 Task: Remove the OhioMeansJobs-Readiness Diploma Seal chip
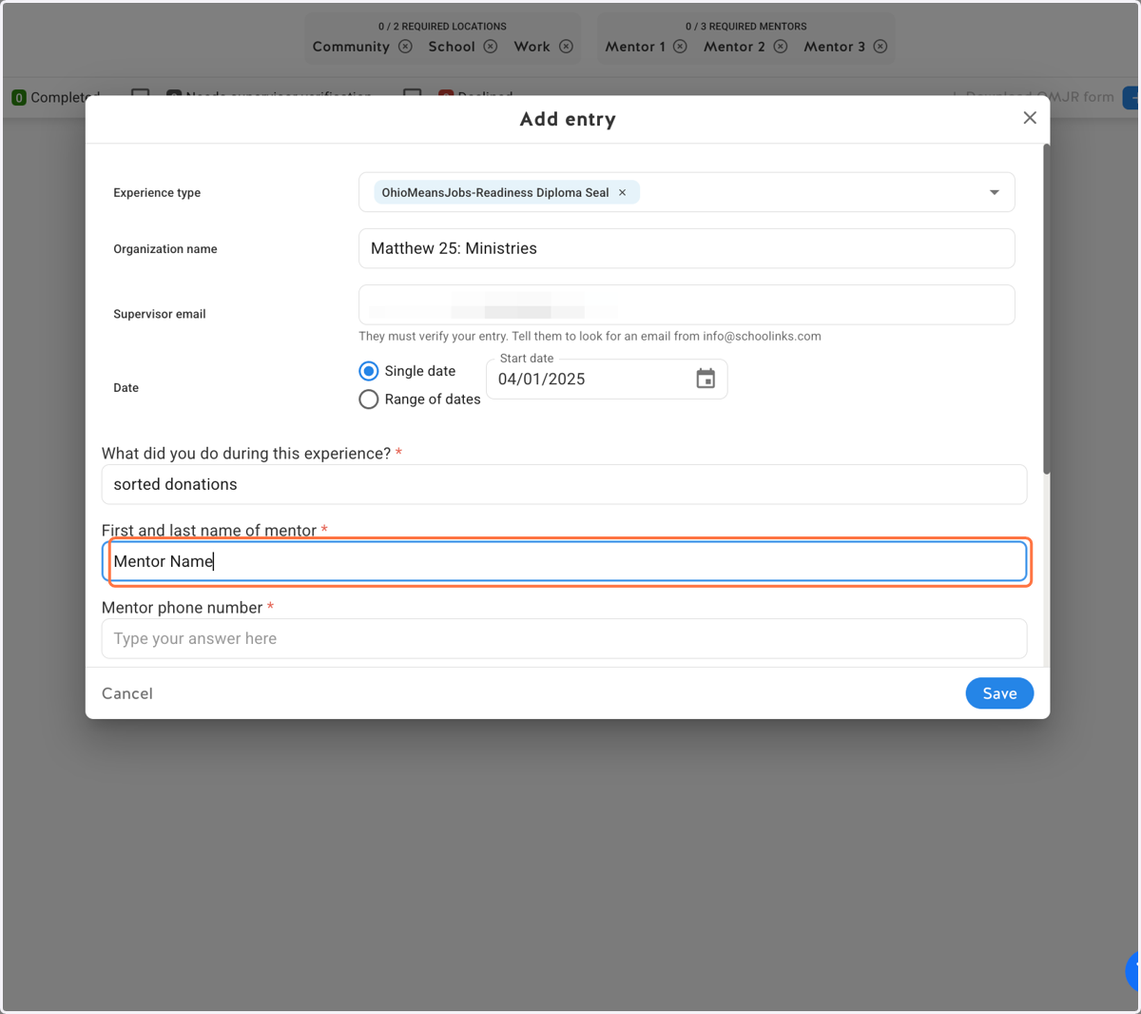pos(623,192)
